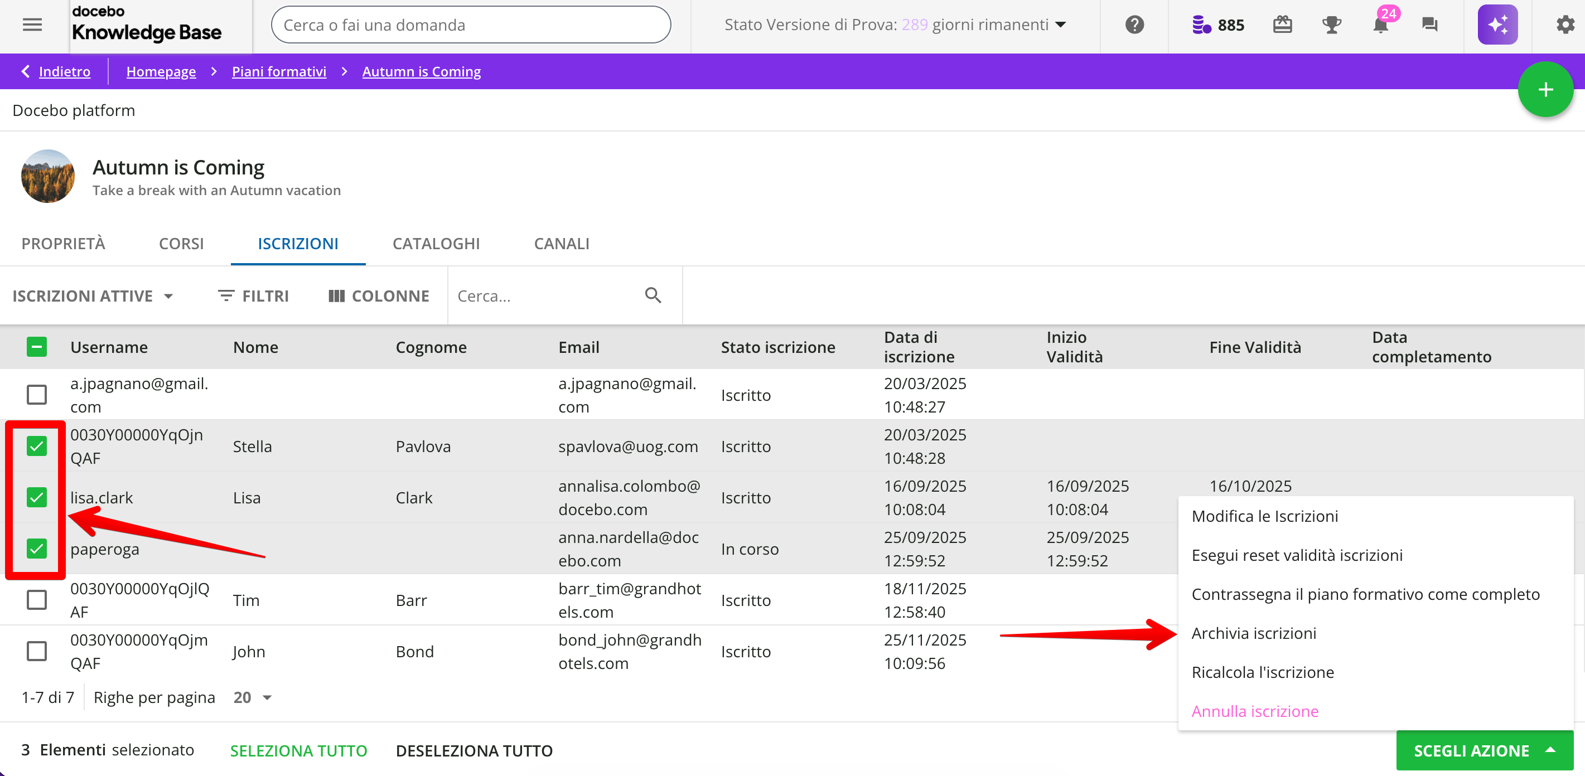Toggle the header select-all checkbox
The height and width of the screenshot is (776, 1585).
(x=37, y=347)
